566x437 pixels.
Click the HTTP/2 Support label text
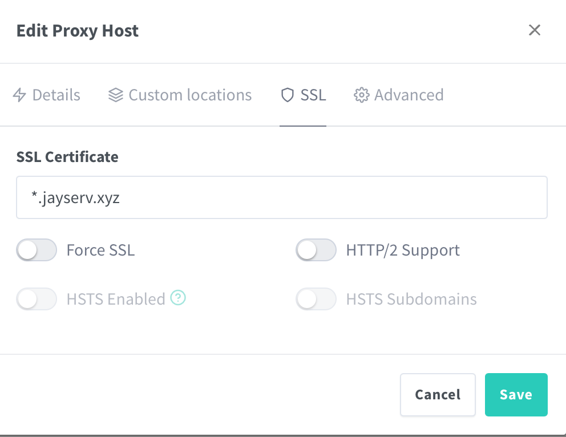pyautogui.click(x=403, y=250)
